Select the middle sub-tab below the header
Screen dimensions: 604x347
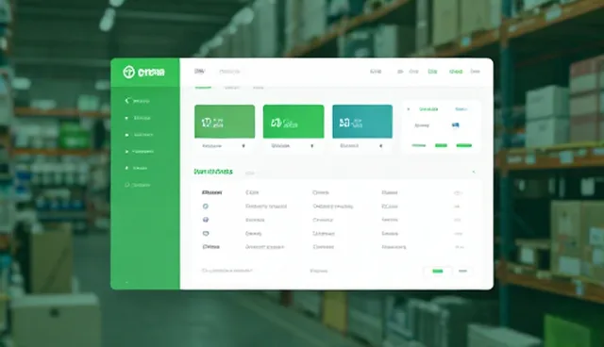tap(232, 88)
